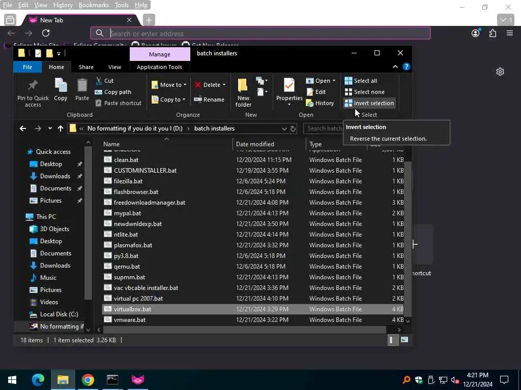
Task: Go up one folder level
Action: 60,128
